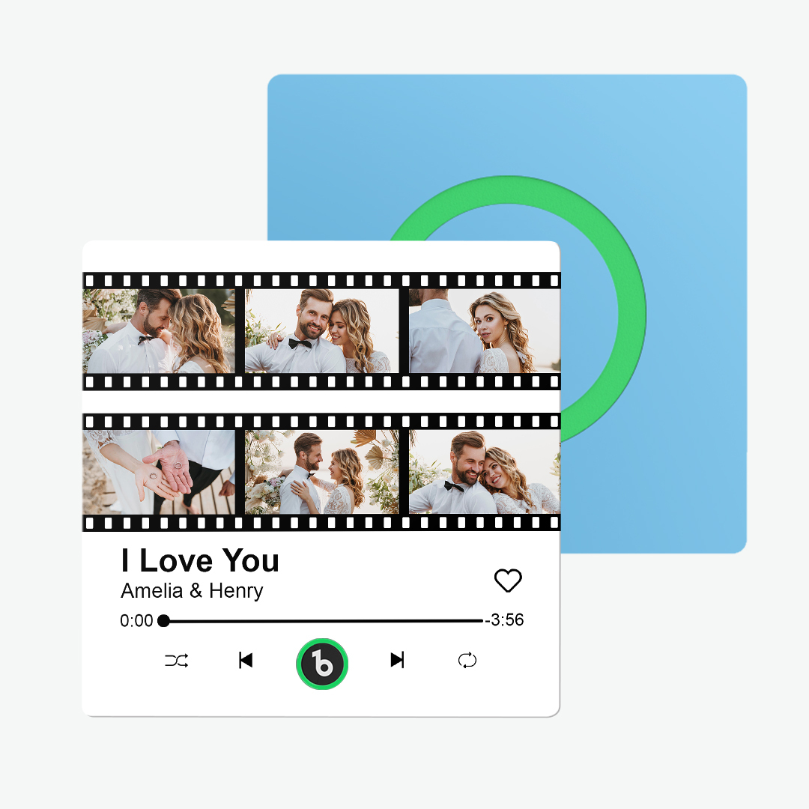Viewport: 809px width, 809px height.
Task: Turn on repeat for the current song
Action: coord(467,661)
